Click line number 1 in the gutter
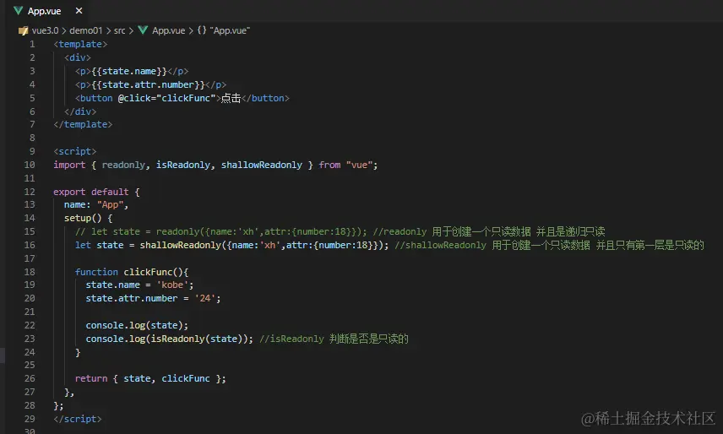Image resolution: width=723 pixels, height=434 pixels. [x=32, y=44]
